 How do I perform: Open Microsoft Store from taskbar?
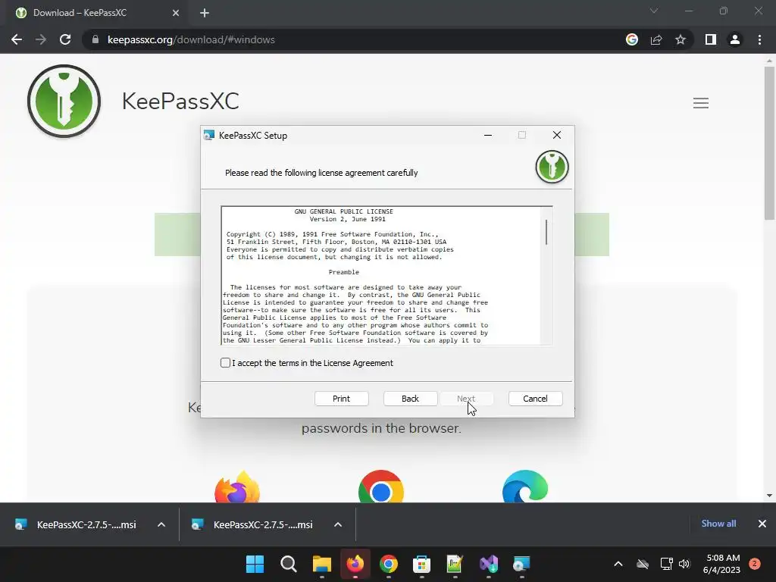[x=421, y=564]
